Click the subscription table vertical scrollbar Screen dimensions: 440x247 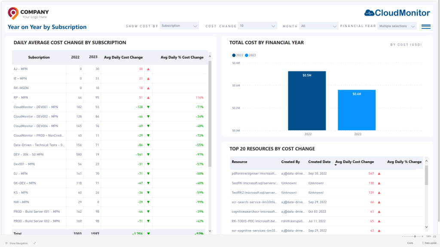click(x=210, y=114)
